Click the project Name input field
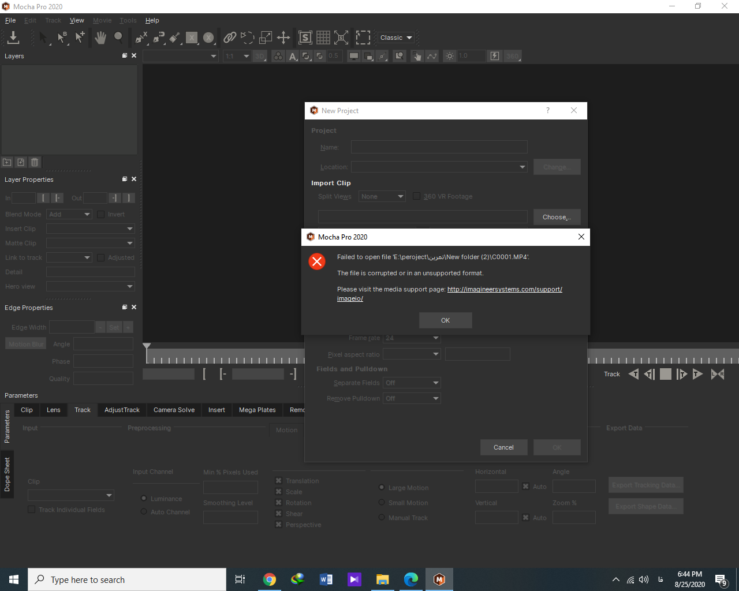Viewport: 739px width, 591px height. (439, 147)
